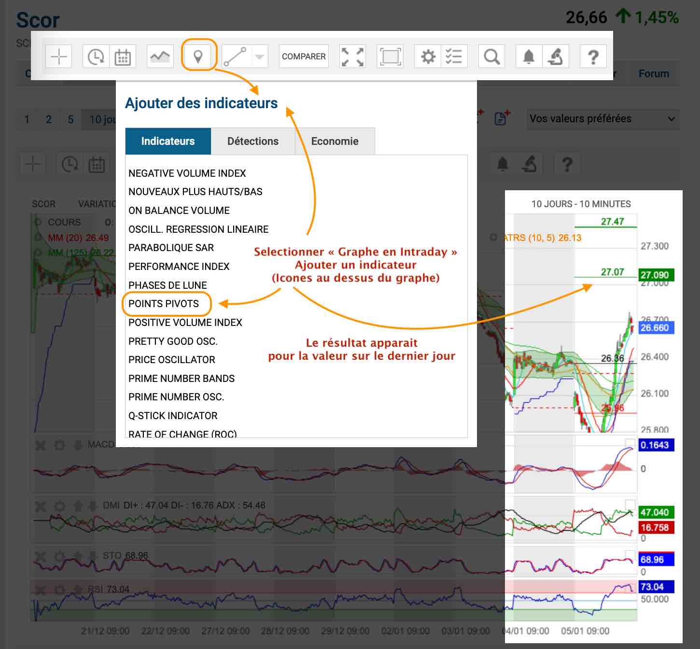This screenshot has height=649, width=700.
Task: Click dimmed bell icon in background toolbar
Action: click(503, 164)
